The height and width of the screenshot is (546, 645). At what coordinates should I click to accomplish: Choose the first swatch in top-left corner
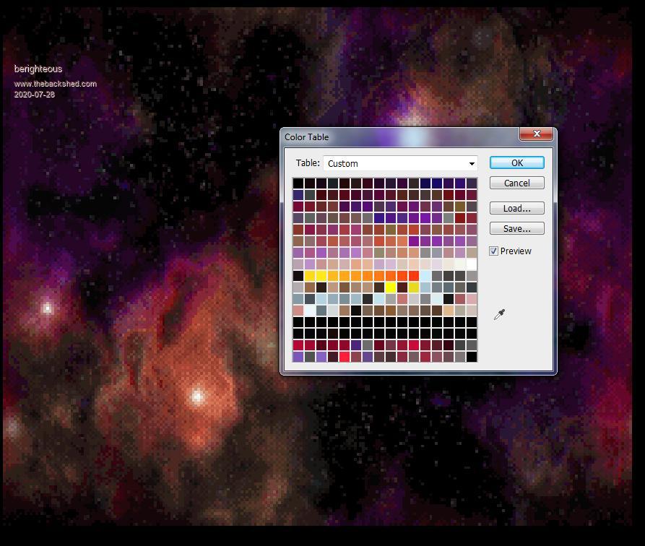click(298, 183)
